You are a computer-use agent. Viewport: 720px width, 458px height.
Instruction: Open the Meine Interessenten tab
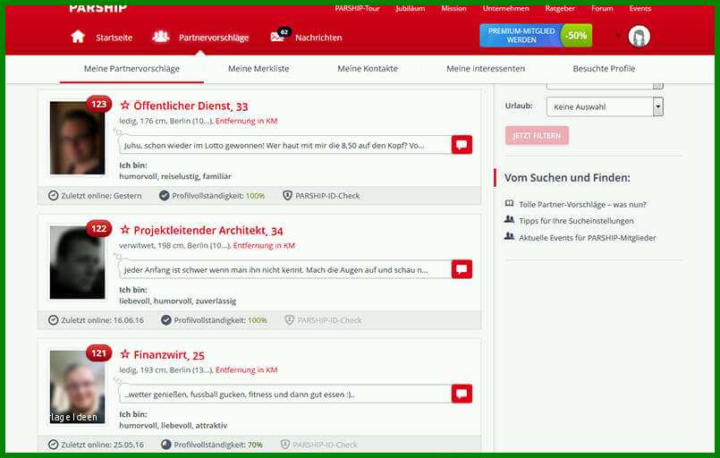click(x=486, y=69)
